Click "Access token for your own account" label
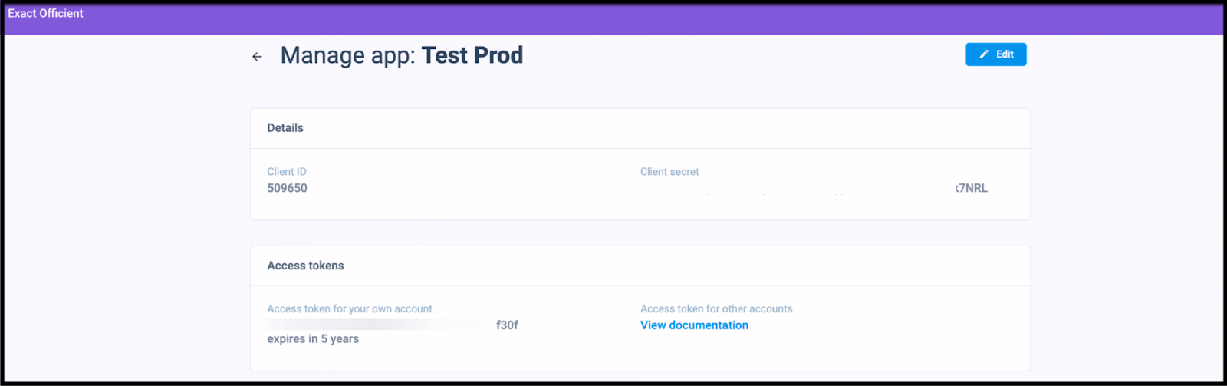1227x386 pixels. tap(350, 309)
